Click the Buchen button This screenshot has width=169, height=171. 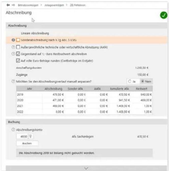pyautogui.click(x=27, y=143)
